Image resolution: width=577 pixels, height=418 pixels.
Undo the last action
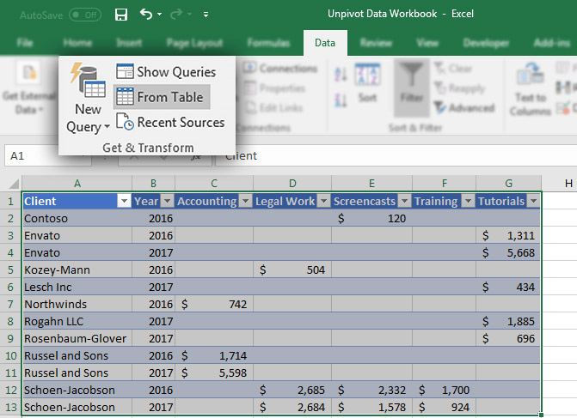[x=146, y=15]
